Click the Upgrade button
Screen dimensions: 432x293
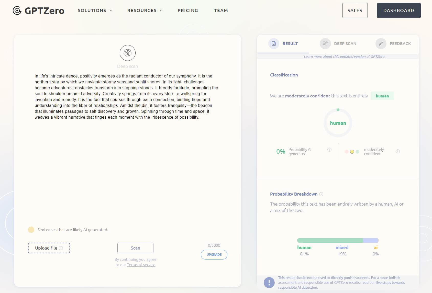tap(214, 255)
